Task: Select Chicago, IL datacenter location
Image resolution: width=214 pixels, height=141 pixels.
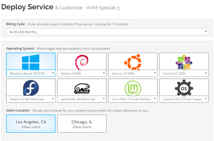Action: 82,124
